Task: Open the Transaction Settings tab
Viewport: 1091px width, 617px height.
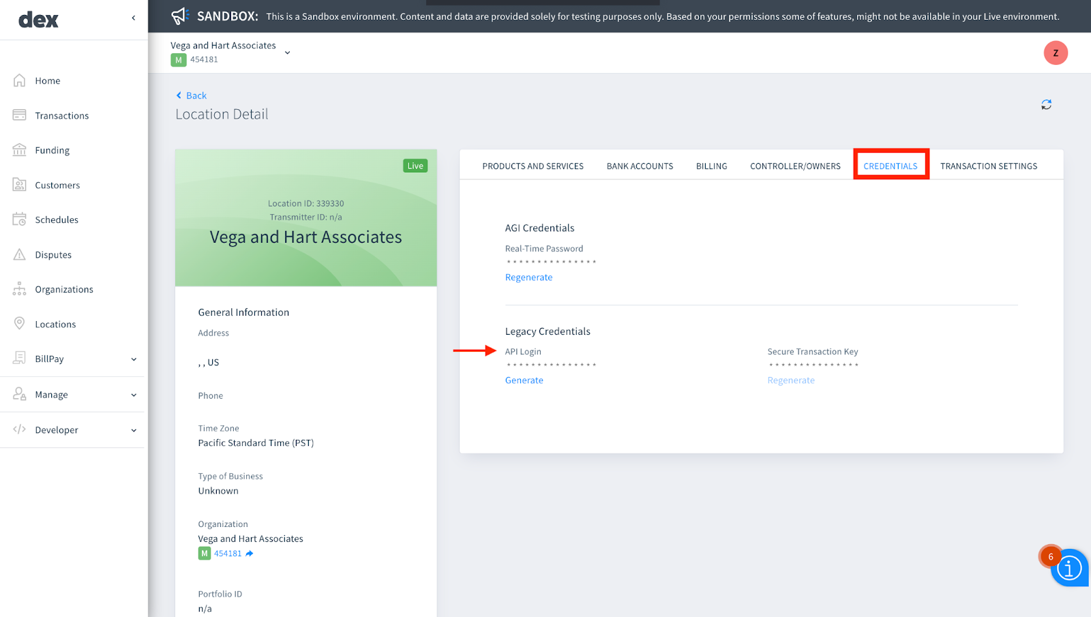Action: (x=989, y=166)
